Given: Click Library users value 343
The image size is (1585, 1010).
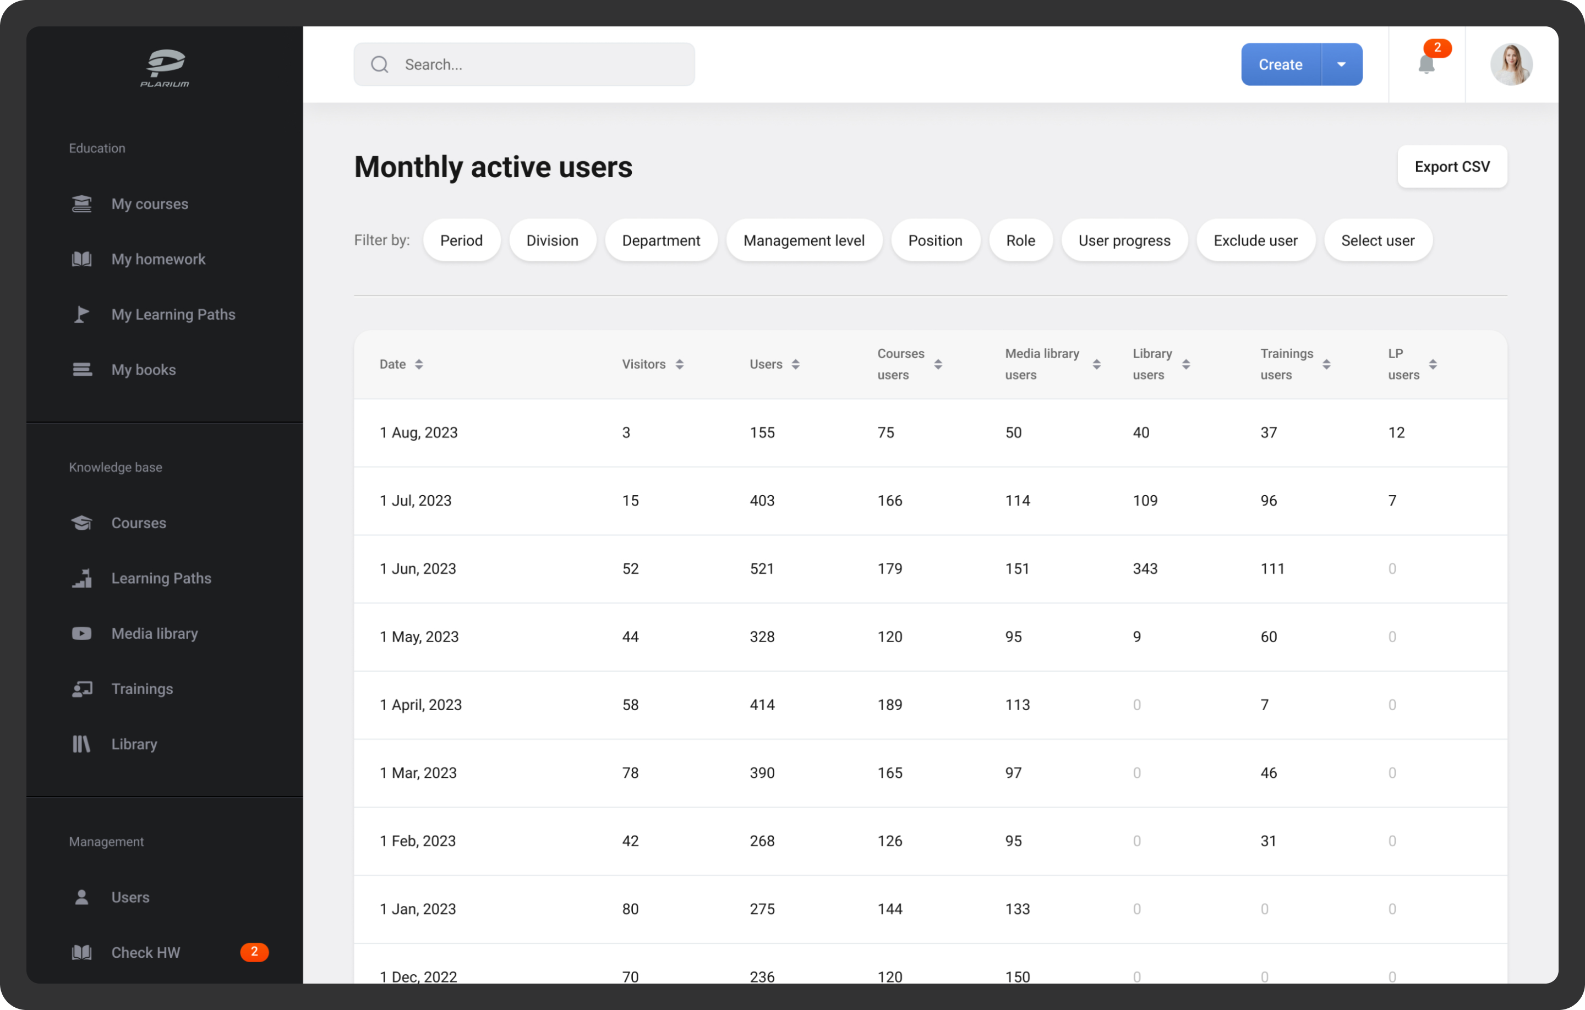Looking at the screenshot, I should coord(1145,568).
